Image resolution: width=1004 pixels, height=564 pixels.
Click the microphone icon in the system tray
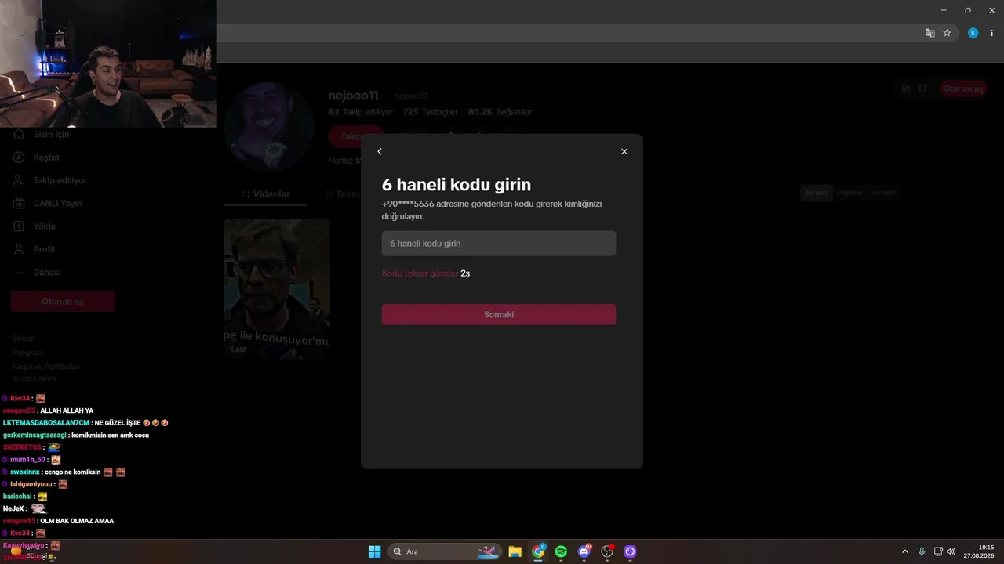pos(922,551)
